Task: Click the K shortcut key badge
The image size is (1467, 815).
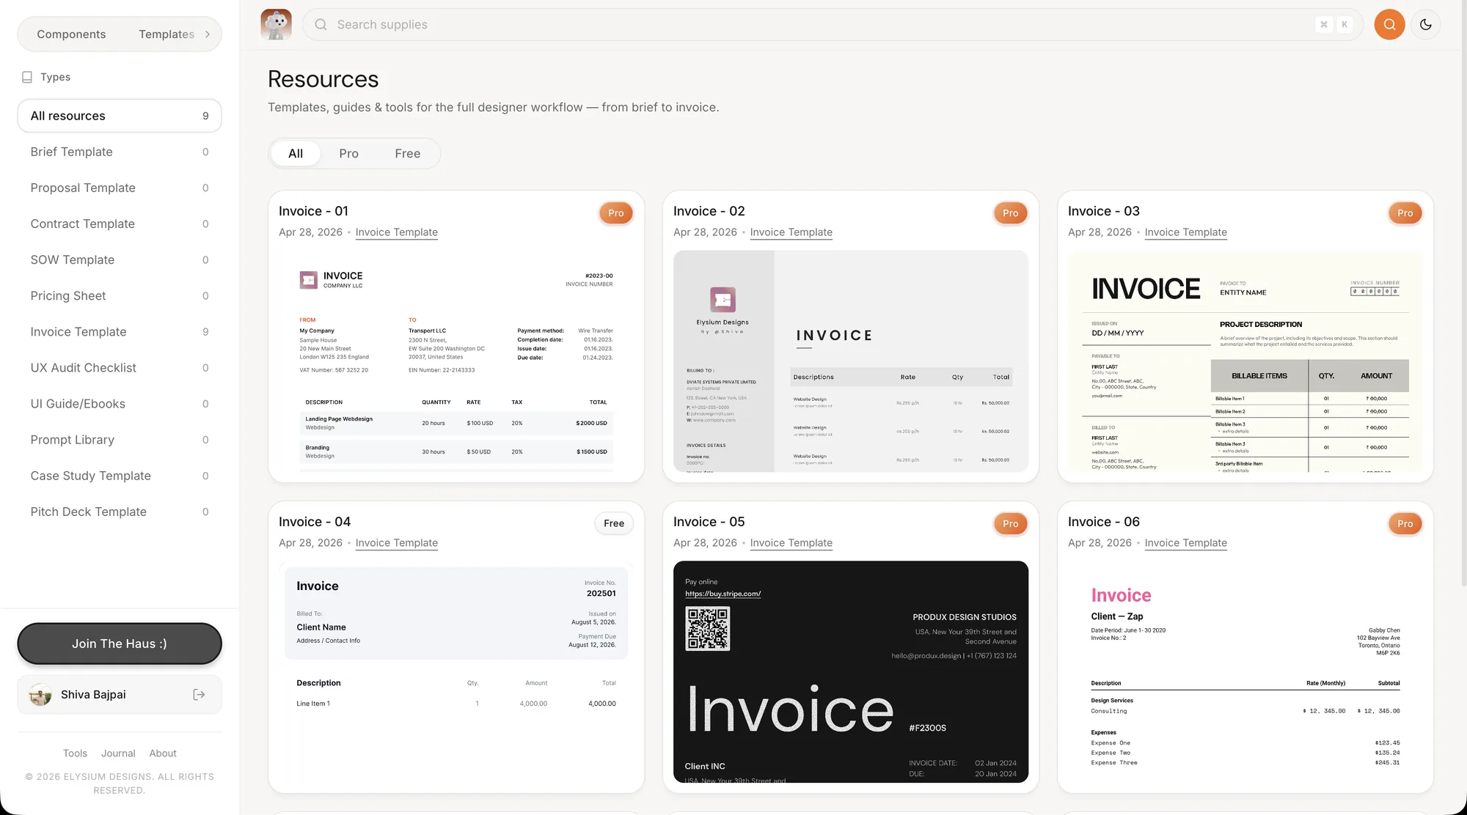Action: click(1345, 24)
